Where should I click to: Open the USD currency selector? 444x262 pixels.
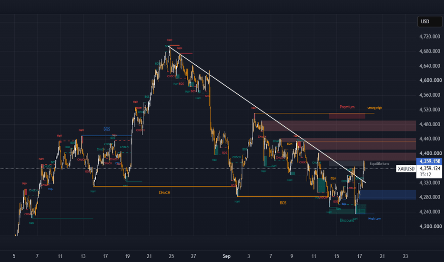[430, 21]
